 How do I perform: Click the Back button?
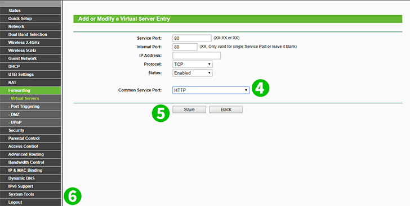click(226, 109)
